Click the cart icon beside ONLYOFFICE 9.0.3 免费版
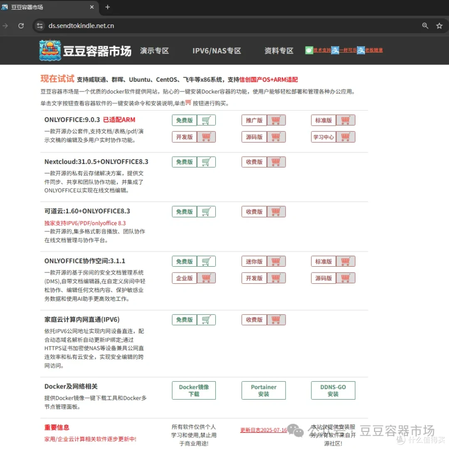The height and width of the screenshot is (449, 449). (x=206, y=120)
